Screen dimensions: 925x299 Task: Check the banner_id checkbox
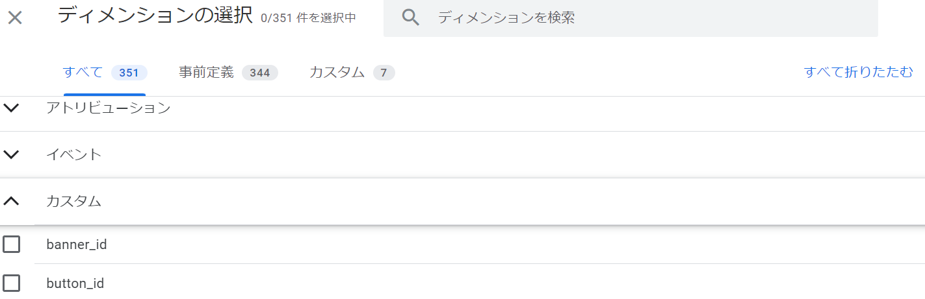(12, 245)
